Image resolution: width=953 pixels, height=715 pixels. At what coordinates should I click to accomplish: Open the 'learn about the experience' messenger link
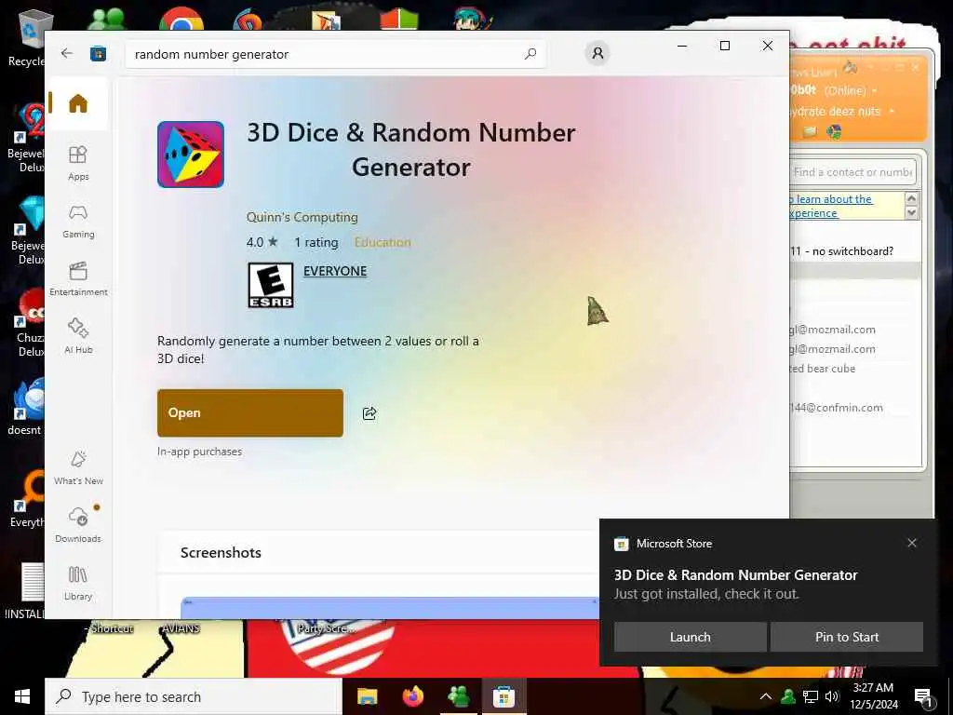point(831,206)
